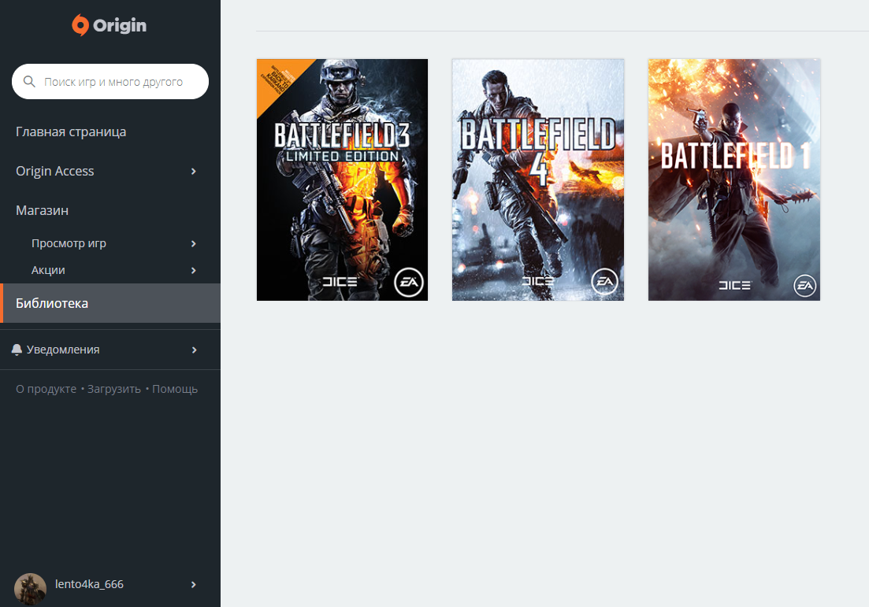This screenshot has height=607, width=869.
Task: Click the search magnifier icon
Action: tap(29, 81)
